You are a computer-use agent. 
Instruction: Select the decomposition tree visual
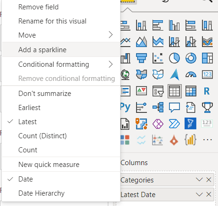point(158,108)
